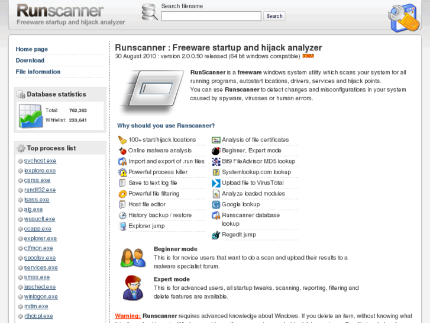Open the Home page menu item
Screen dimensions: 430x323
tap(32, 49)
